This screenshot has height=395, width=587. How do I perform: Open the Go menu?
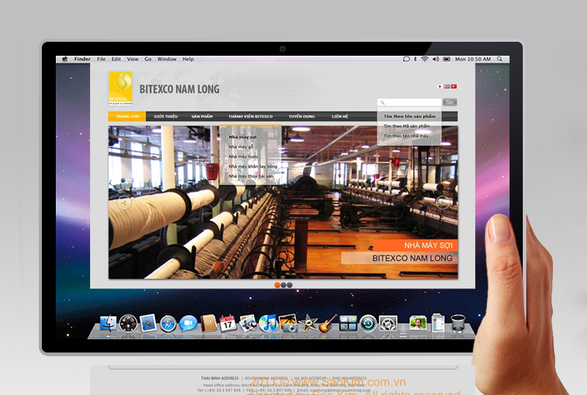click(x=148, y=59)
